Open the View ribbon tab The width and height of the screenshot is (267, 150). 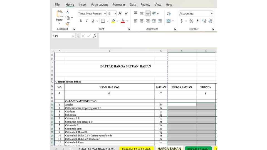(158, 5)
